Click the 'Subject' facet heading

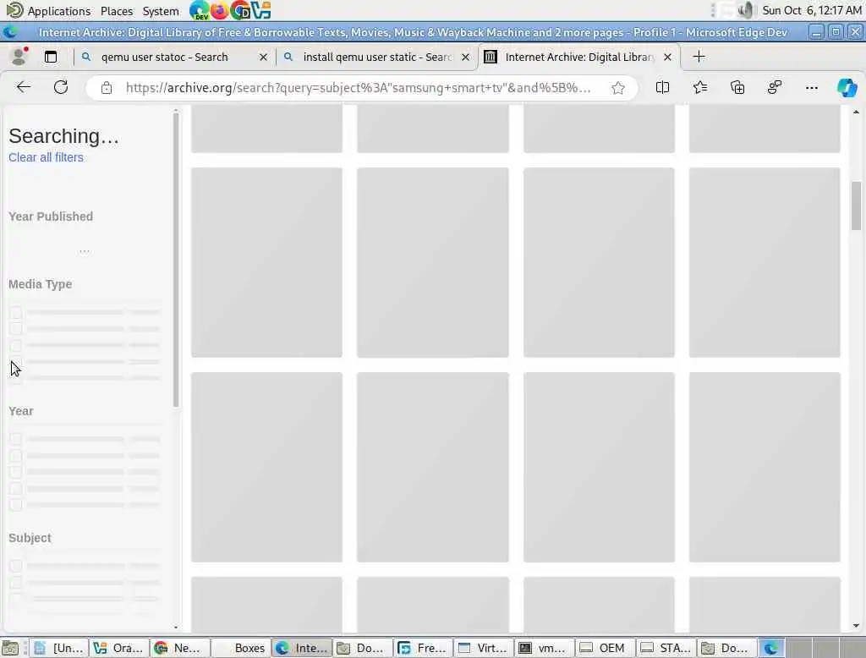tap(30, 538)
